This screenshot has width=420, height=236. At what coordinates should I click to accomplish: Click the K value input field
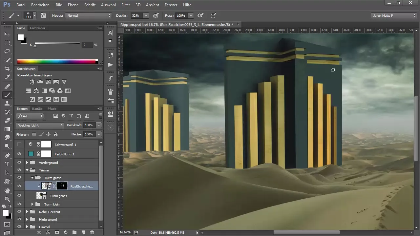tap(87, 45)
